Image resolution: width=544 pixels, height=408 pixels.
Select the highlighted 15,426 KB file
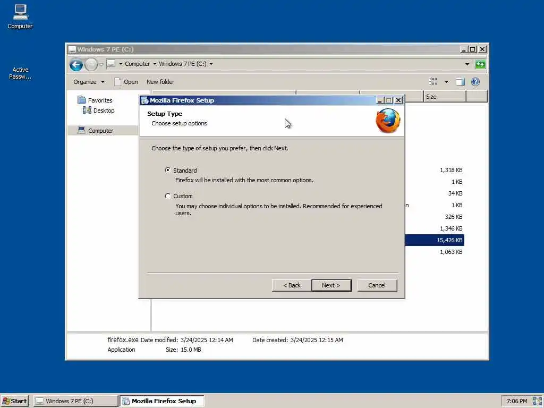(435, 240)
